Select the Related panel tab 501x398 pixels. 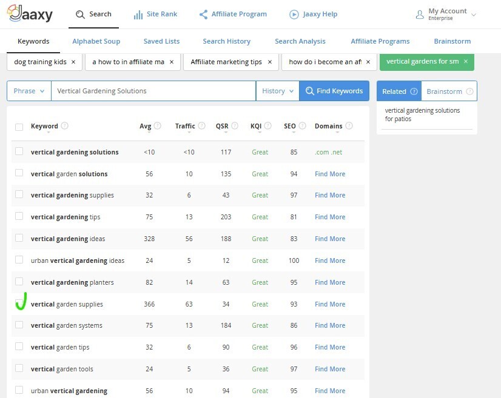(399, 91)
